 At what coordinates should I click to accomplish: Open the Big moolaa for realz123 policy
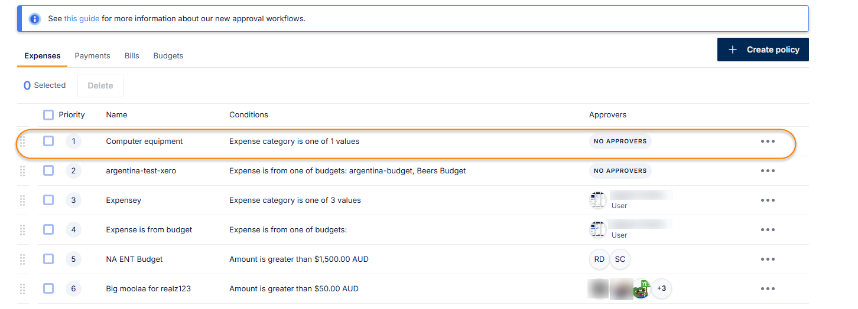pyautogui.click(x=148, y=289)
